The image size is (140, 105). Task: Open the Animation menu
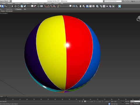coord(17,3)
